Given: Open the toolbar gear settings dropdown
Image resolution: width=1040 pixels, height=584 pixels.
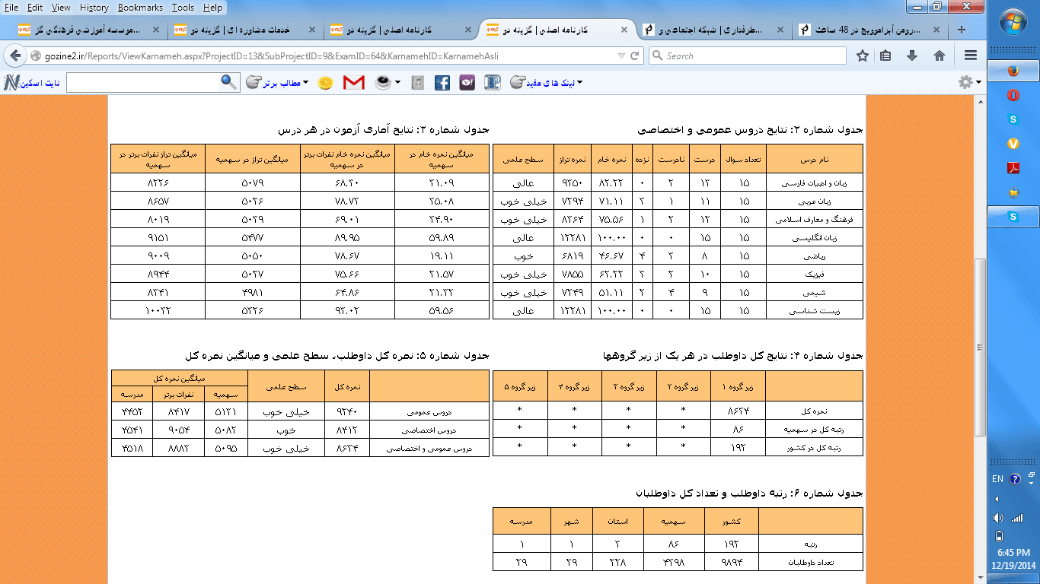Looking at the screenshot, I should pyautogui.click(x=968, y=82).
